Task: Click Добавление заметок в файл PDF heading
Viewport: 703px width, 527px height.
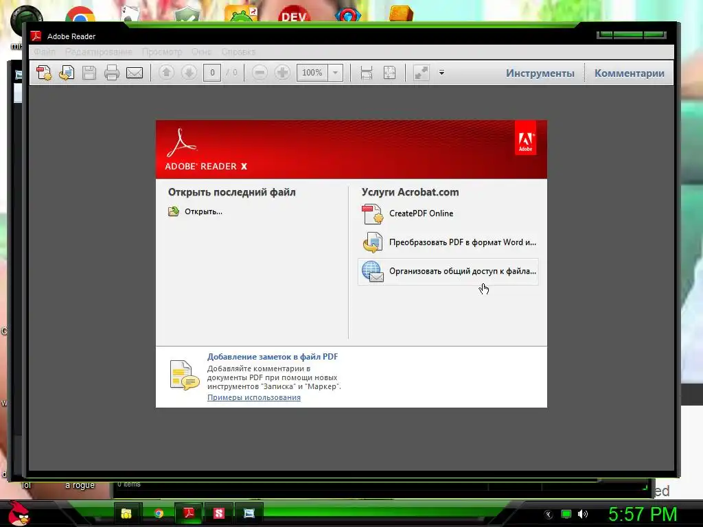Action: pos(273,357)
